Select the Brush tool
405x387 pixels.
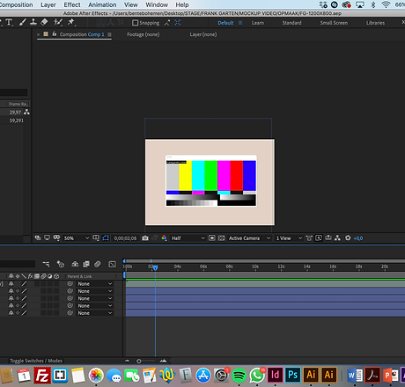23,22
